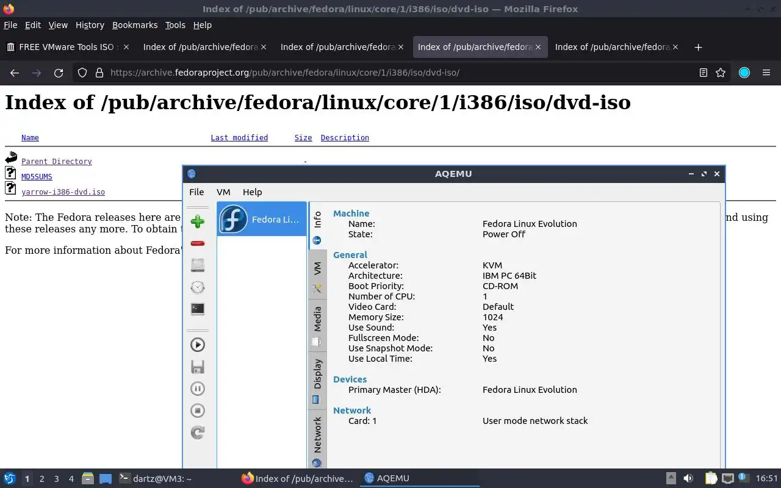Open Firefox Bookmarks menu
This screenshot has height=488, width=781.
tap(135, 25)
